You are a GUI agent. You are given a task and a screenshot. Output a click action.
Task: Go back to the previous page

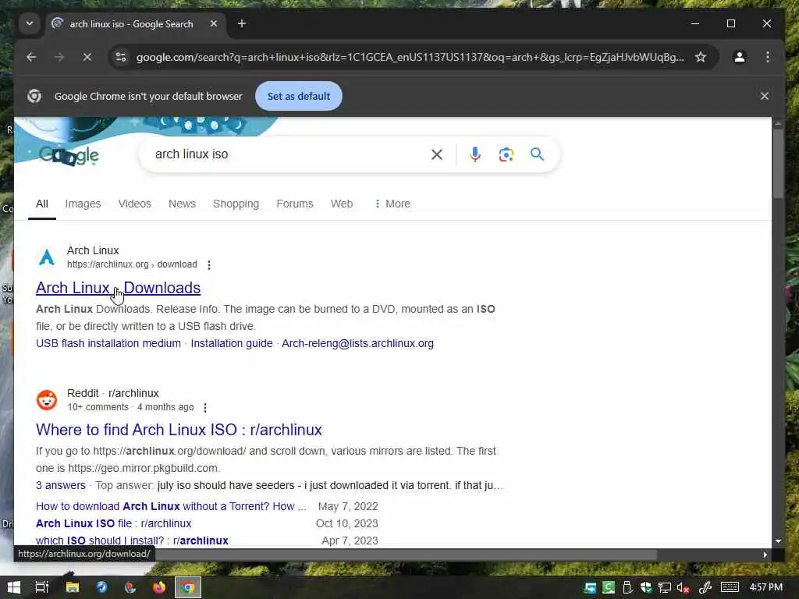(31, 57)
